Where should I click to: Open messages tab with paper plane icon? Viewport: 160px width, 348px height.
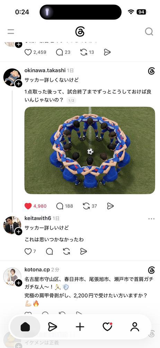(x=52, y=327)
